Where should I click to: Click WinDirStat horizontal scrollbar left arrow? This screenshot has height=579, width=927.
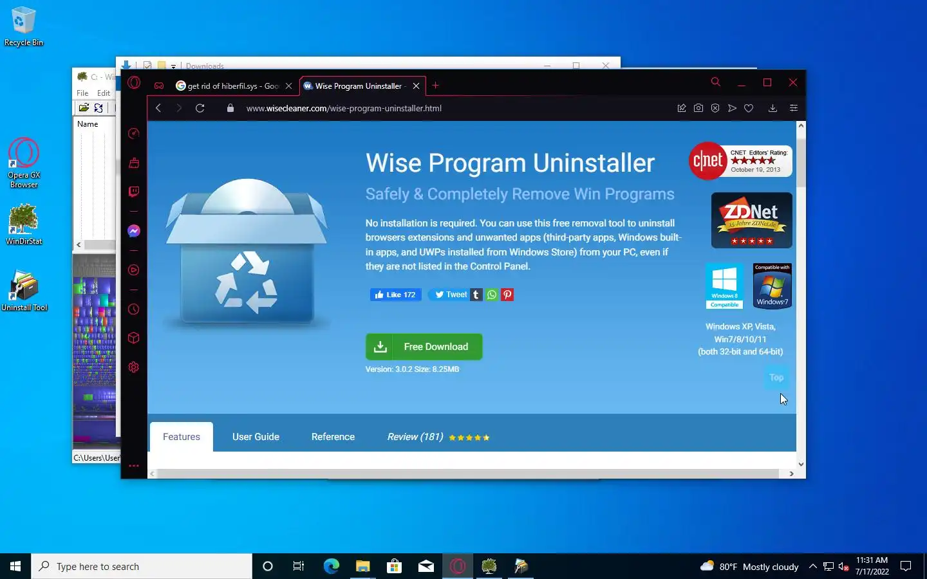(79, 244)
